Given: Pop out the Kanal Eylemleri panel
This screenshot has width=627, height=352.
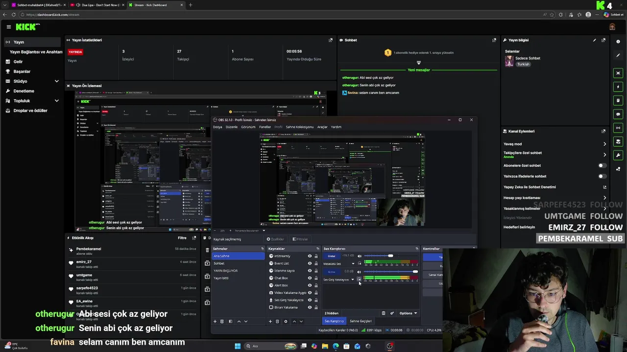Looking at the screenshot, I should coord(603,131).
